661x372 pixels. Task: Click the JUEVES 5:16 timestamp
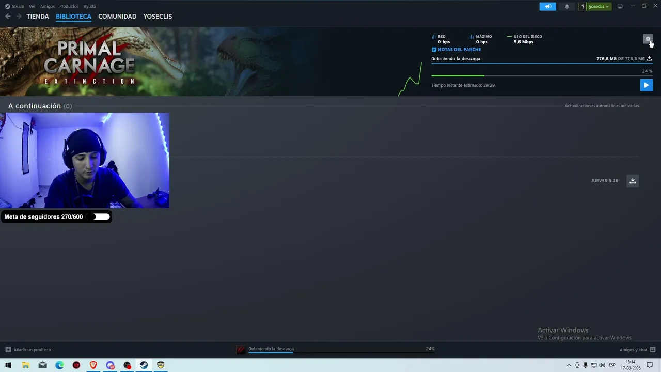tap(604, 181)
